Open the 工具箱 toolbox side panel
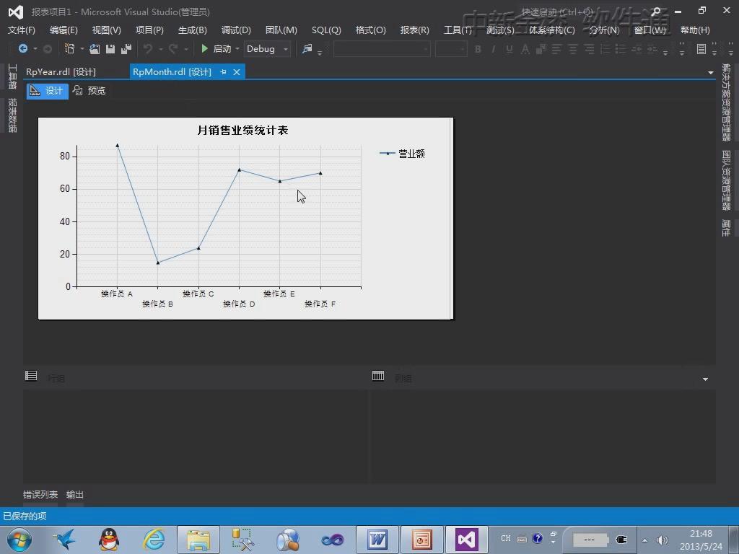The image size is (739, 554). 12,76
